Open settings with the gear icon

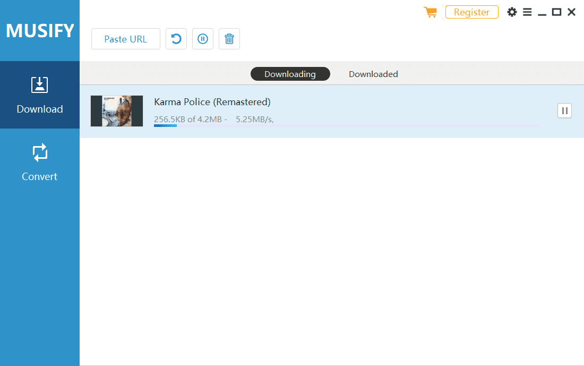[x=512, y=12]
